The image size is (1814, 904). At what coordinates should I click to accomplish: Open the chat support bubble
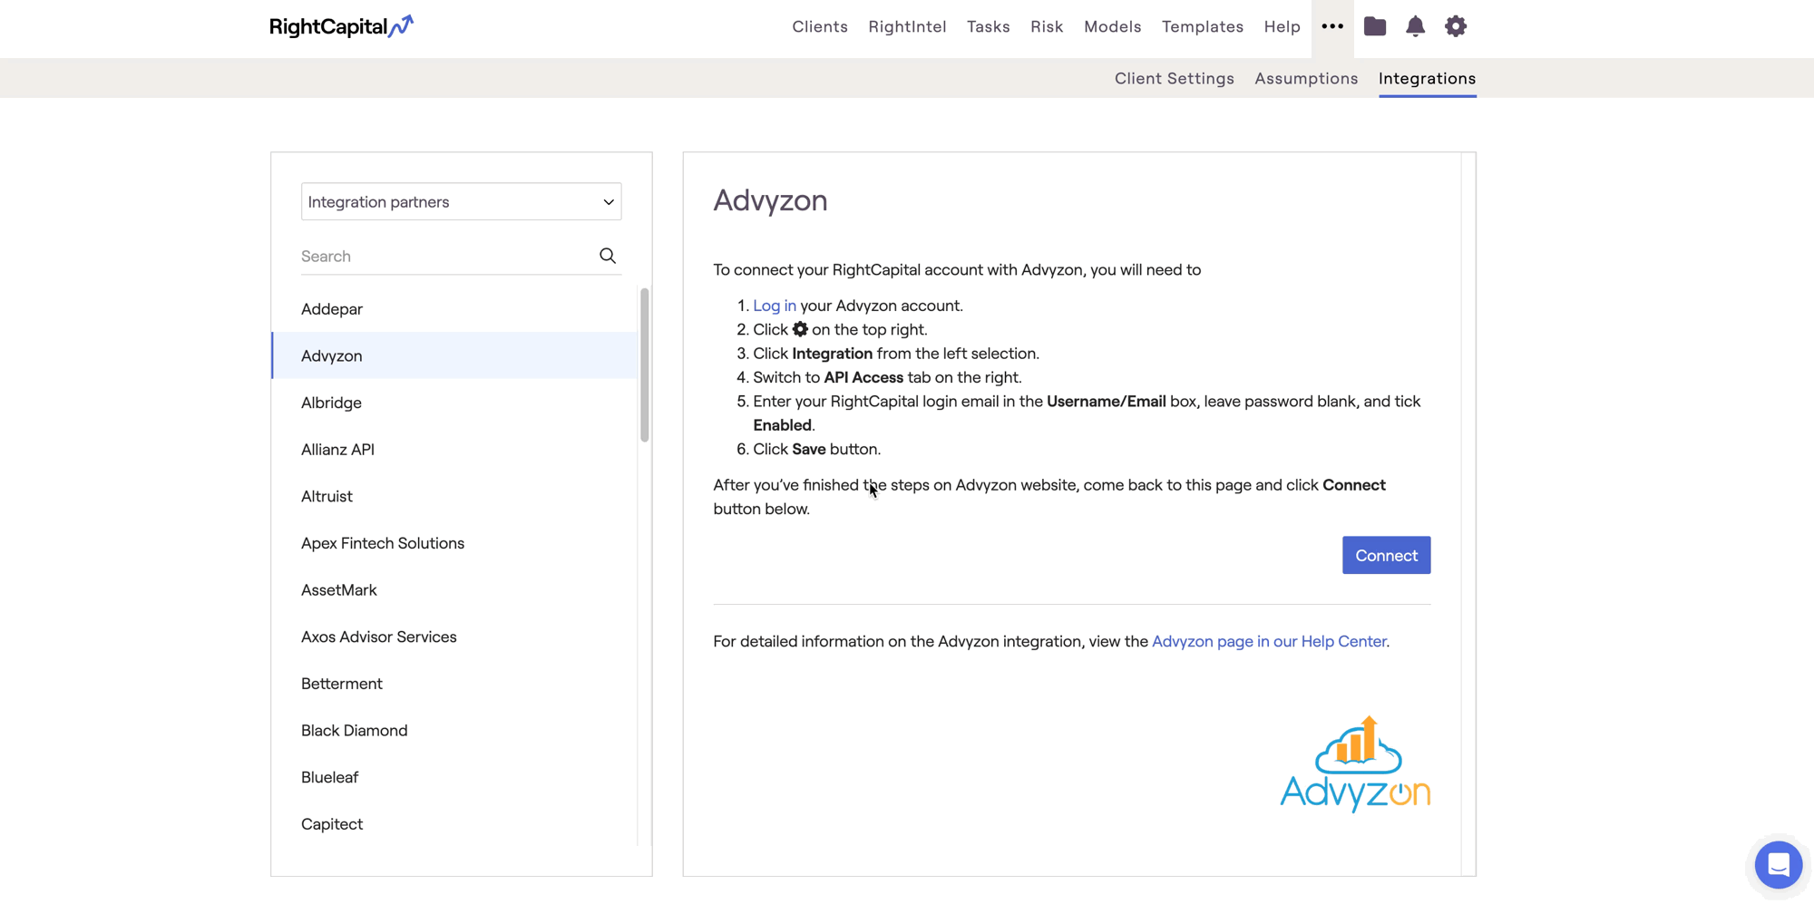click(1777, 864)
